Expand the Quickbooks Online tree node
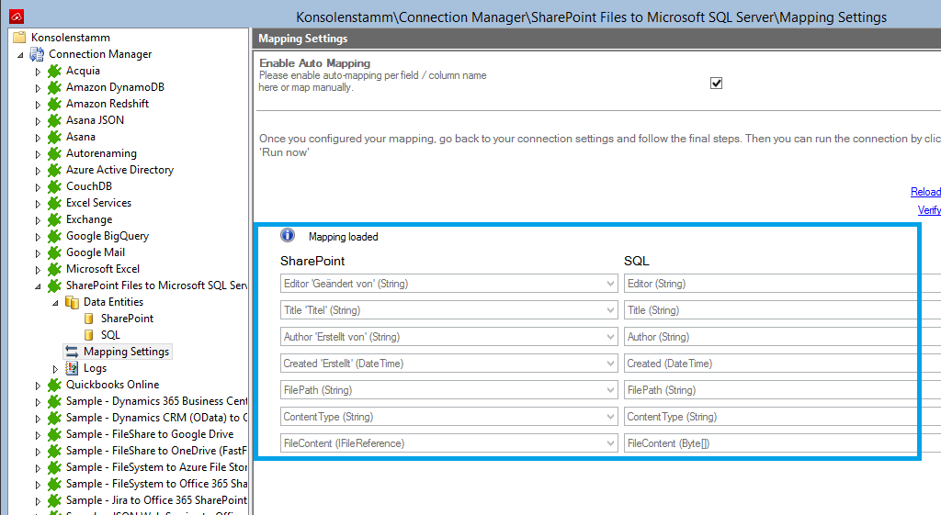This screenshot has width=941, height=515. [39, 386]
